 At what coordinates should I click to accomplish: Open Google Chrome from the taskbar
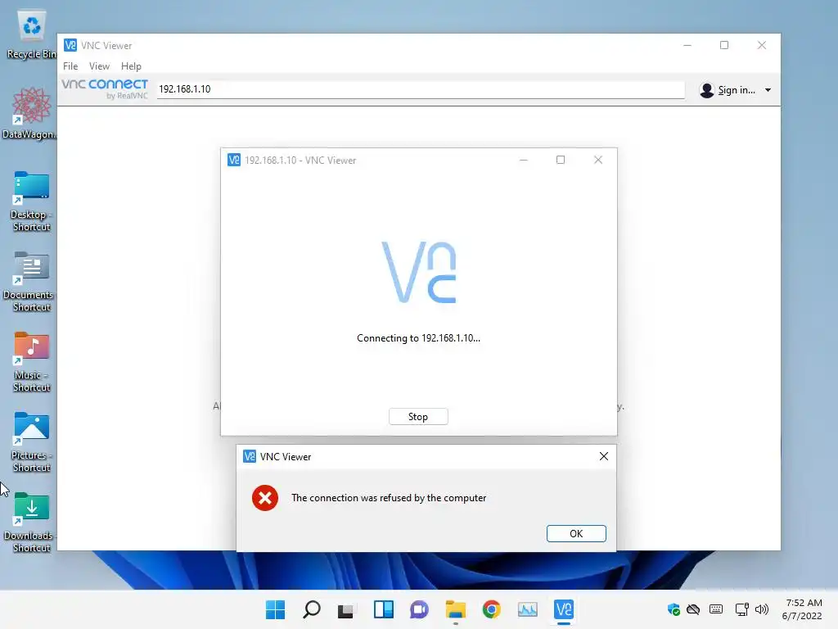(x=491, y=609)
